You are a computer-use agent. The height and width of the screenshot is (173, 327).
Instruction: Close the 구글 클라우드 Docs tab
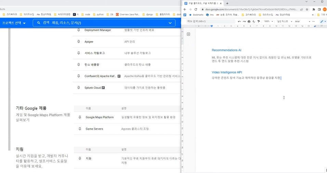pyautogui.click(x=221, y=3)
